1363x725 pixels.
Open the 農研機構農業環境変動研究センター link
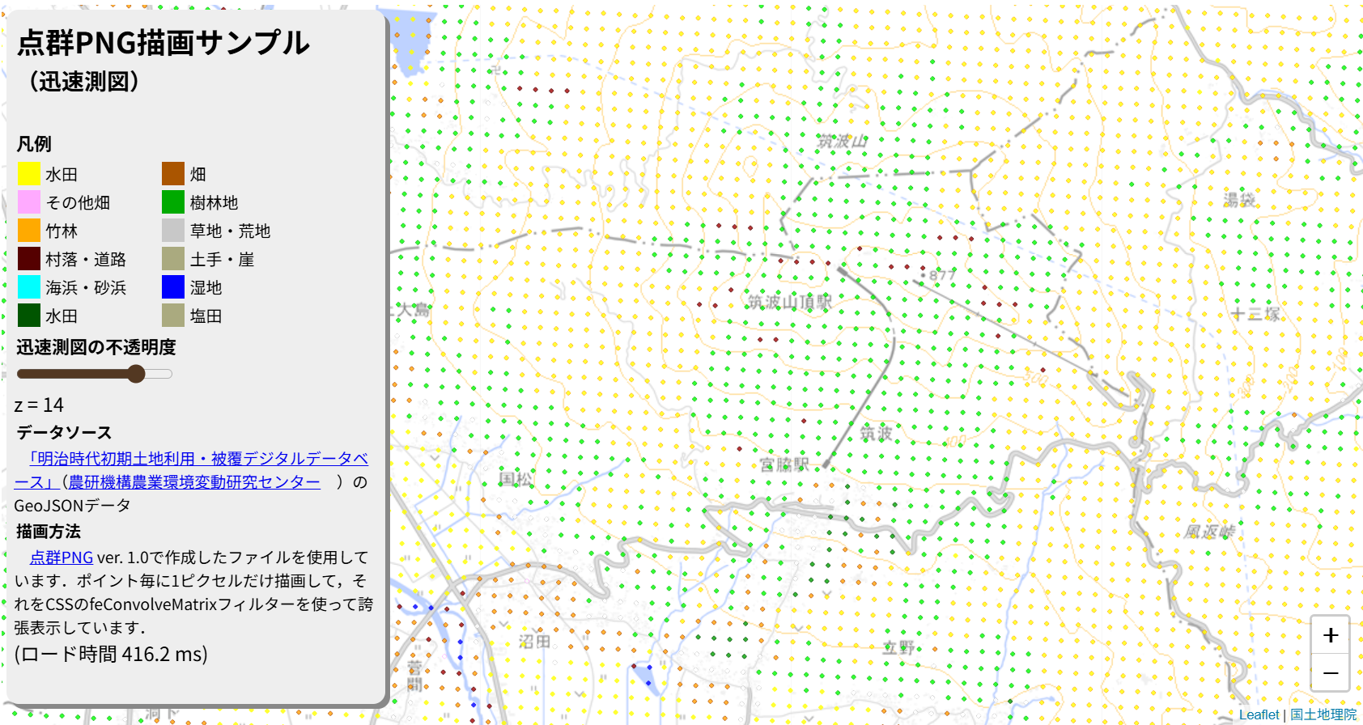(194, 482)
